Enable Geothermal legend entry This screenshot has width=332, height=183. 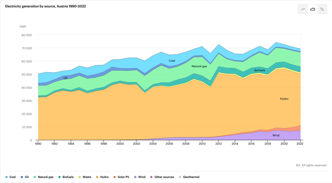pyautogui.click(x=190, y=177)
